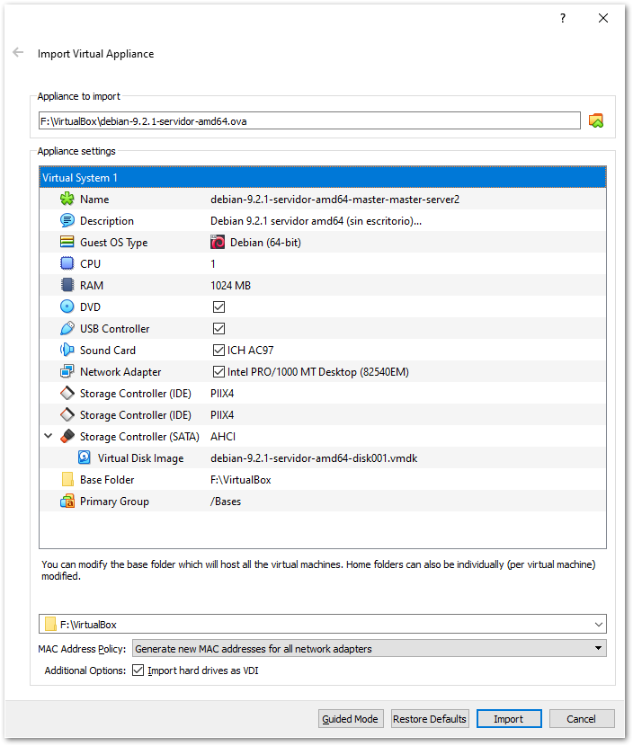Open the F:\VirtualBox base folder dropdown
This screenshot has height=746, width=633.
point(598,624)
